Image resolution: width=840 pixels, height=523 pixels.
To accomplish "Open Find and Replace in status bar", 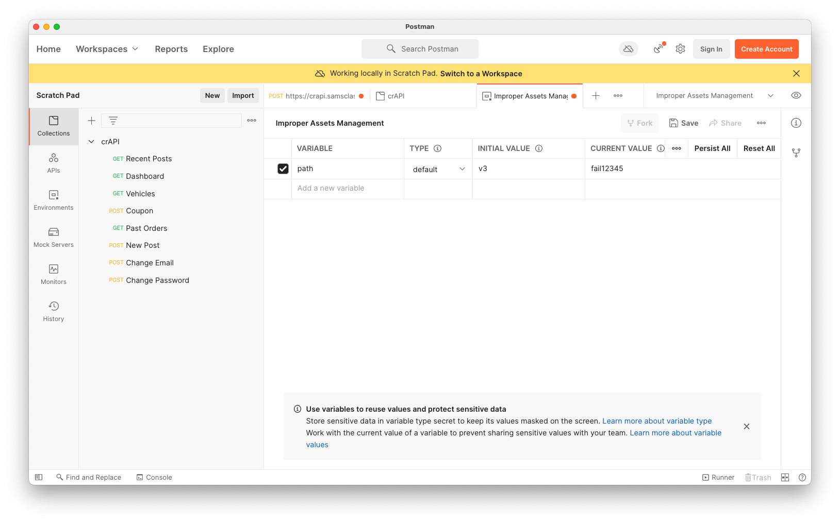I will tap(89, 478).
